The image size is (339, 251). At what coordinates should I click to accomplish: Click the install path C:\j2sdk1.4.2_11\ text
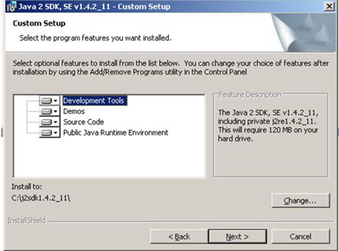point(41,198)
